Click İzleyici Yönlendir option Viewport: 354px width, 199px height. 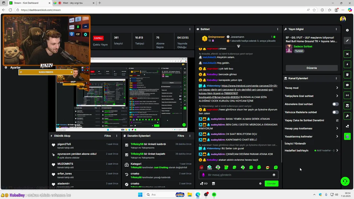[295, 143]
